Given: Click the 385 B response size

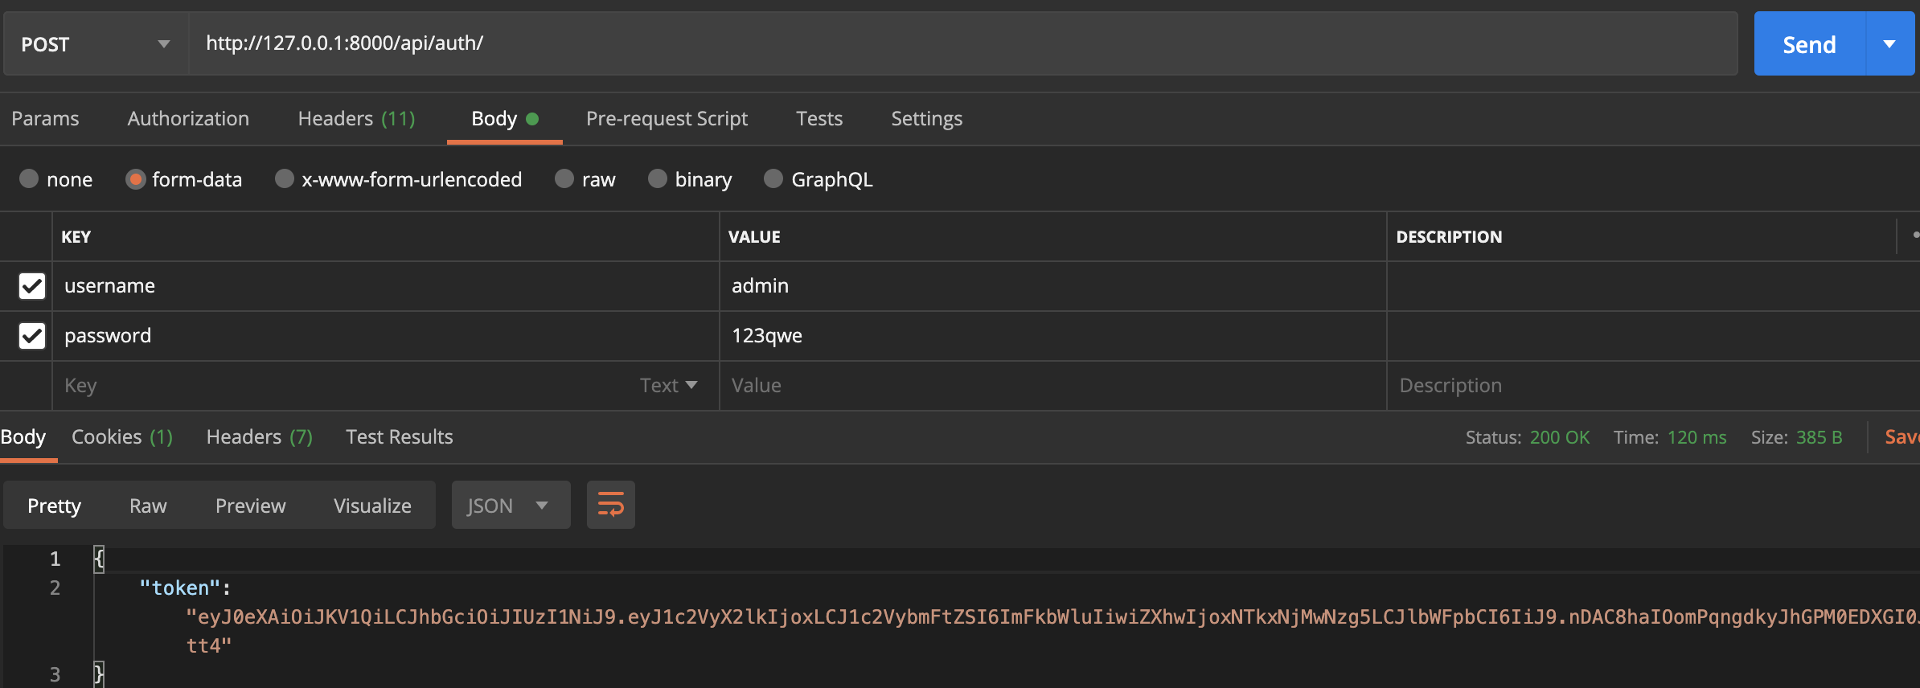Looking at the screenshot, I should 1819,437.
